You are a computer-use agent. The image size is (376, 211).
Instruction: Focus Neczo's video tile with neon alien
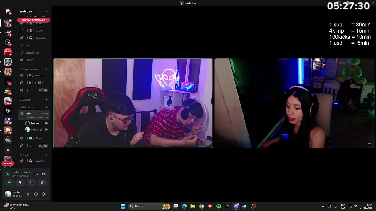(133, 103)
